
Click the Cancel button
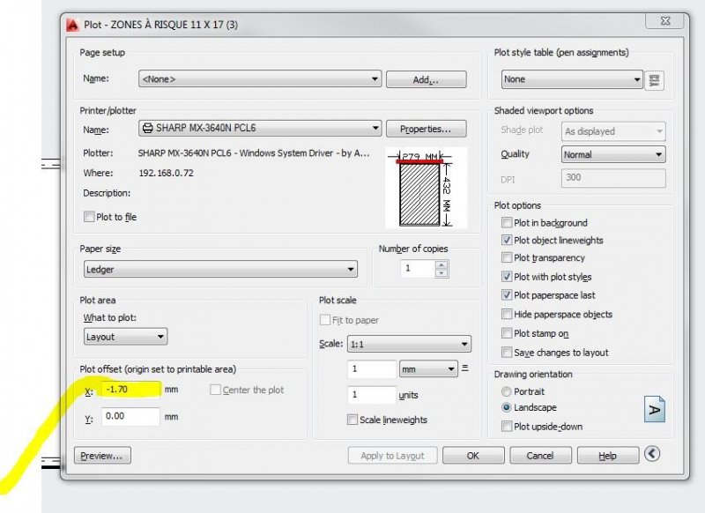[x=540, y=456]
